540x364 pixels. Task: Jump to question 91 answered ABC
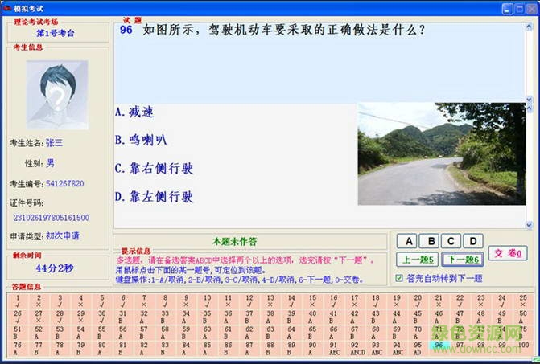pos(334,348)
